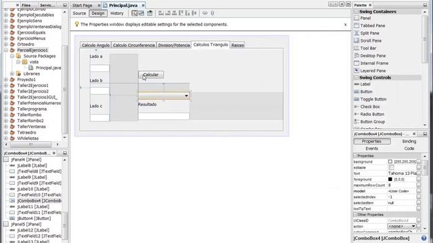Viewport: 433px width, 243px height.
Task: Click lightbulb icon beside Properties window hint
Action: click(76, 24)
